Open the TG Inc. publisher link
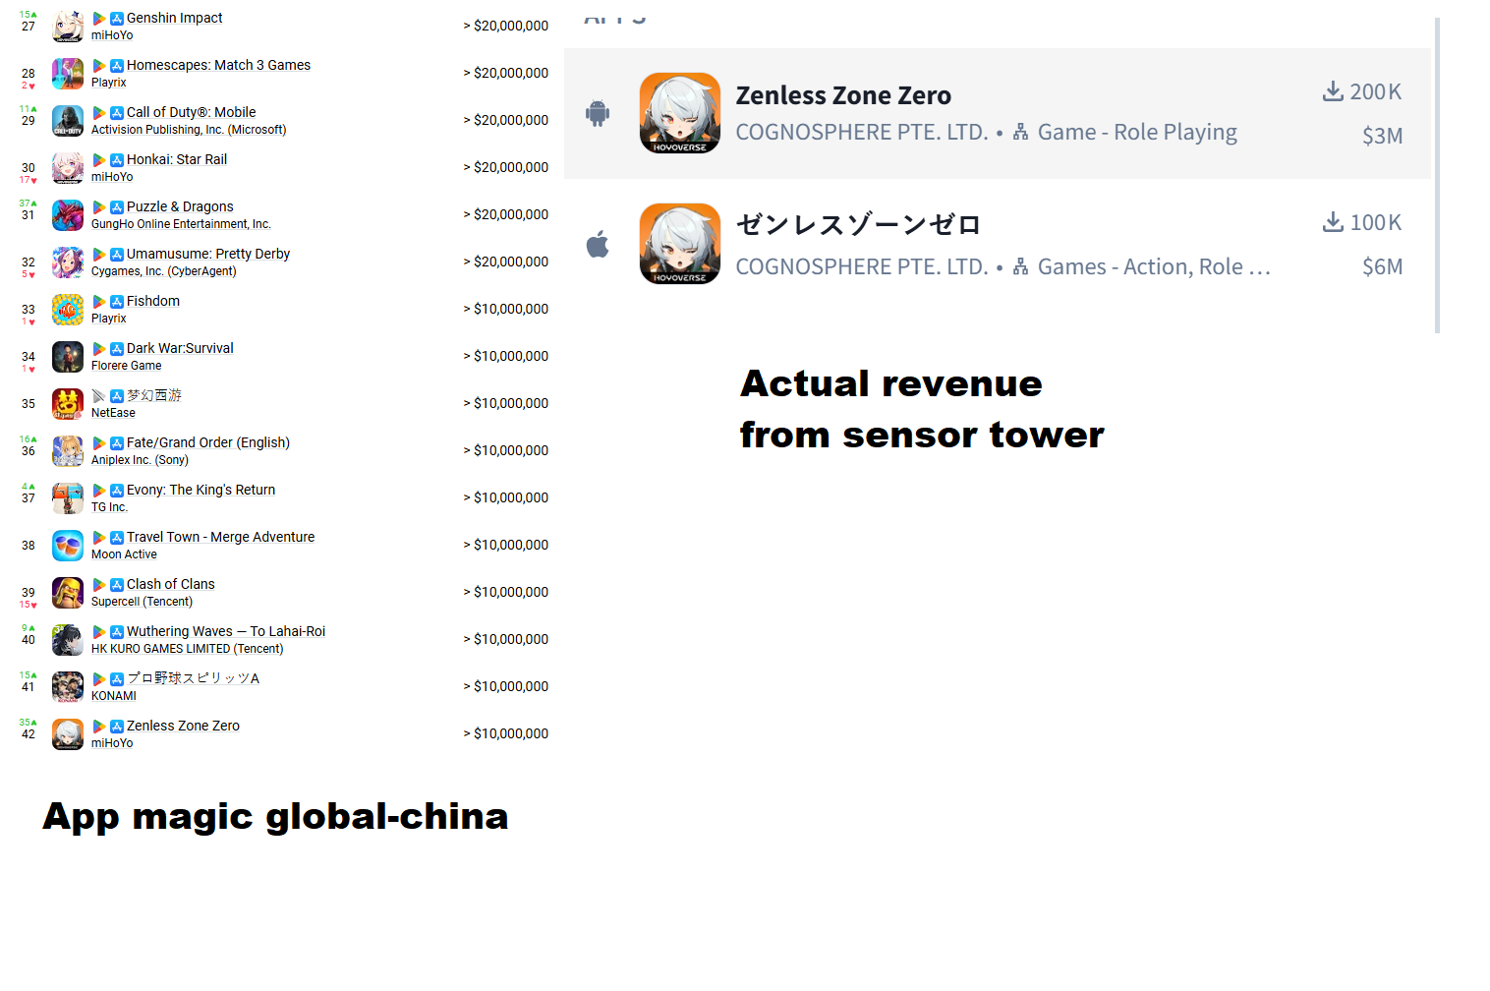 click(x=109, y=507)
